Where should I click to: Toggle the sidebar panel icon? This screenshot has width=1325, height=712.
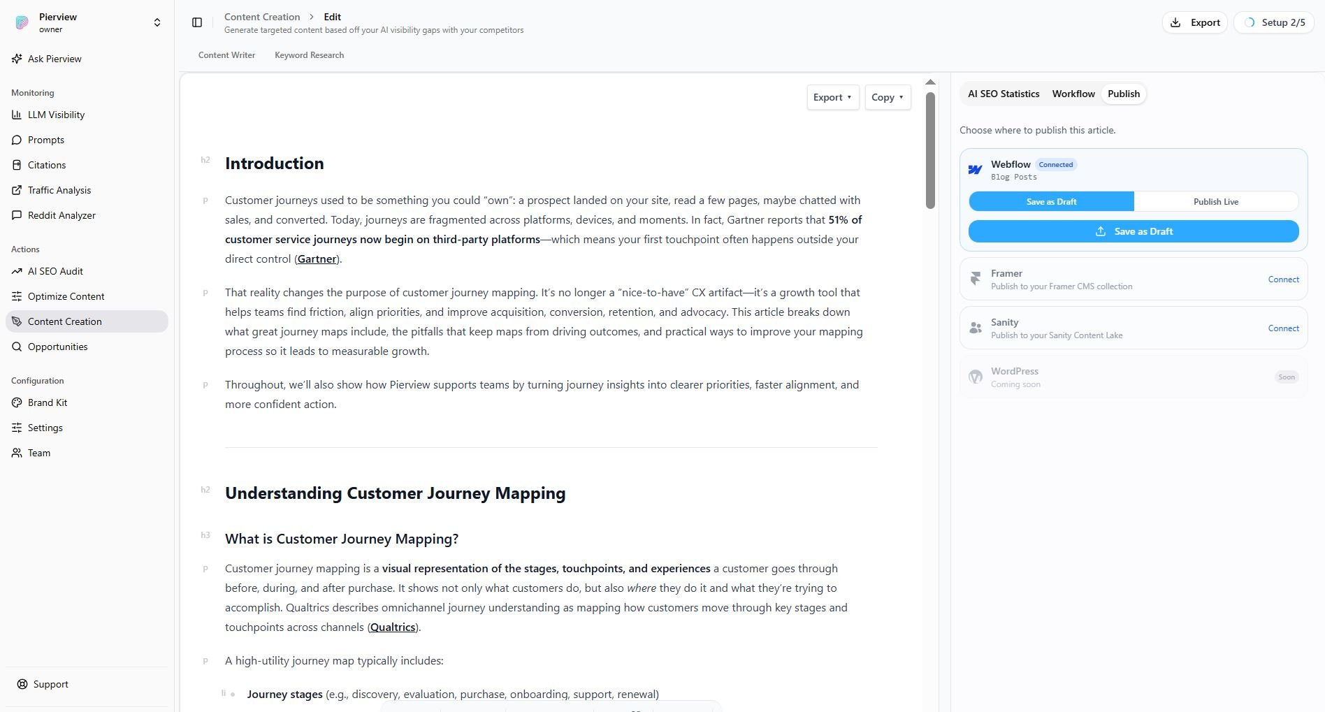(197, 22)
